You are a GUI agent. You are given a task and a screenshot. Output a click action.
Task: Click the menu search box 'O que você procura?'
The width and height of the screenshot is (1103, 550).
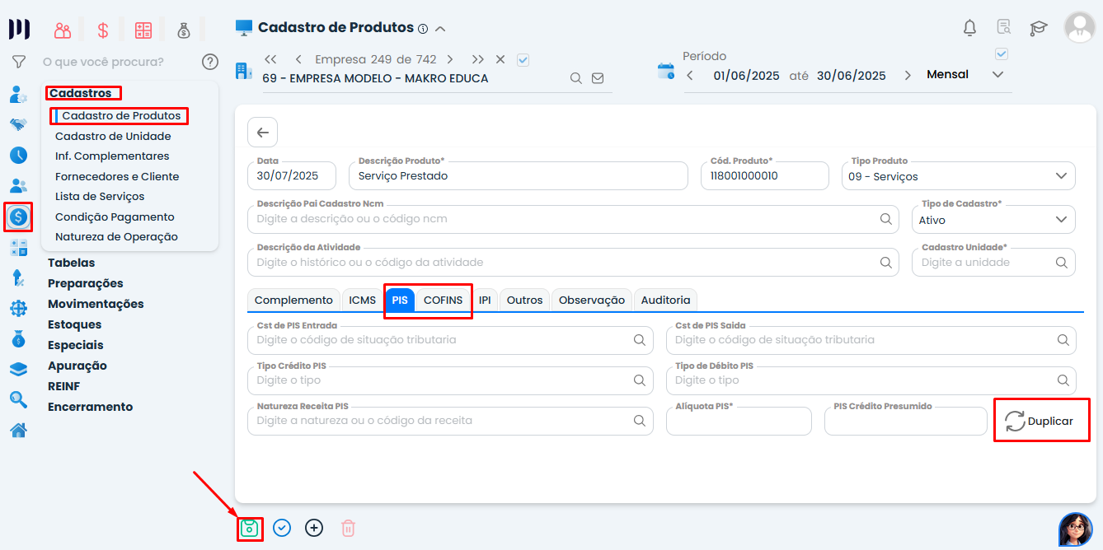coord(103,62)
